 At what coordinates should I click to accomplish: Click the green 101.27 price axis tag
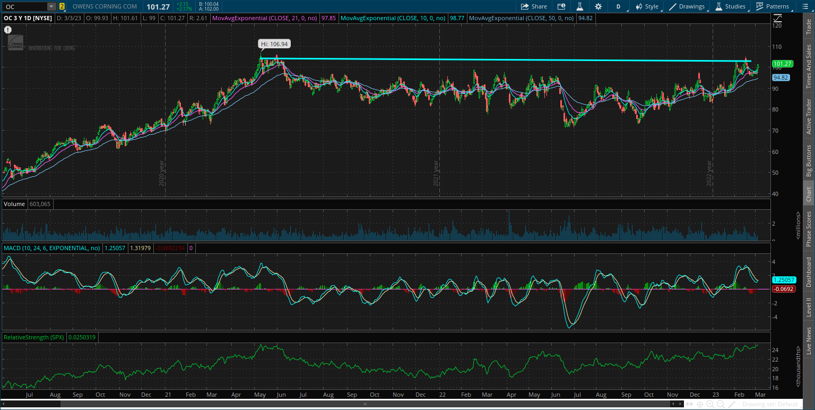(783, 64)
